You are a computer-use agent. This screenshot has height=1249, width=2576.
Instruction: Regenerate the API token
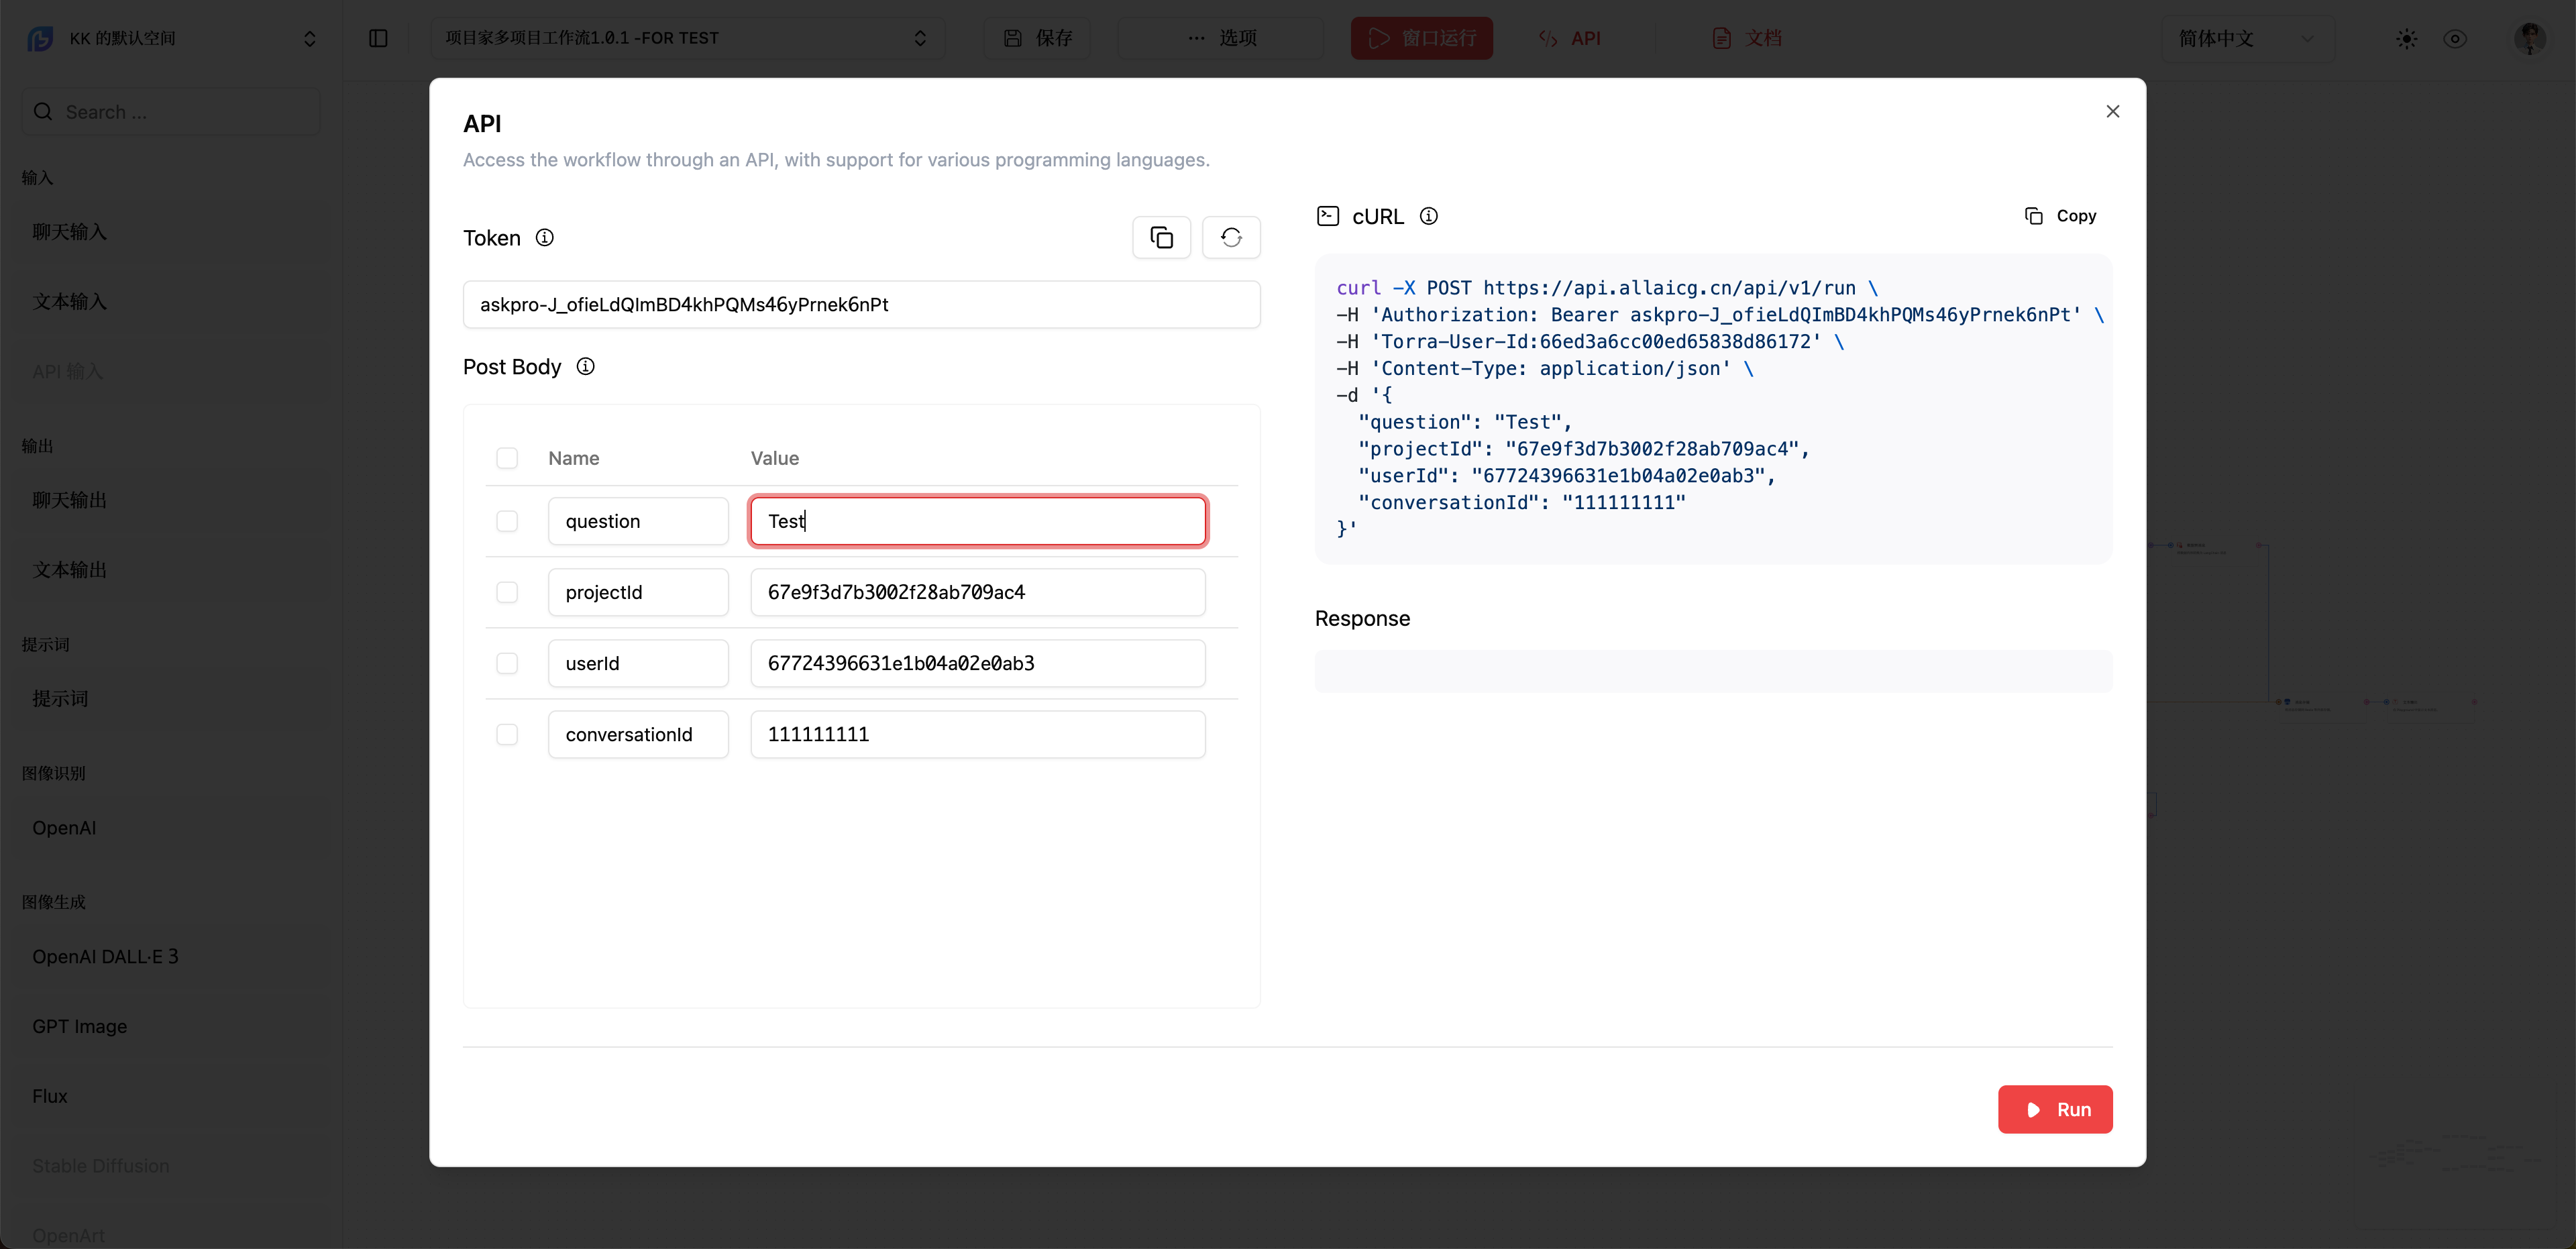point(1231,238)
